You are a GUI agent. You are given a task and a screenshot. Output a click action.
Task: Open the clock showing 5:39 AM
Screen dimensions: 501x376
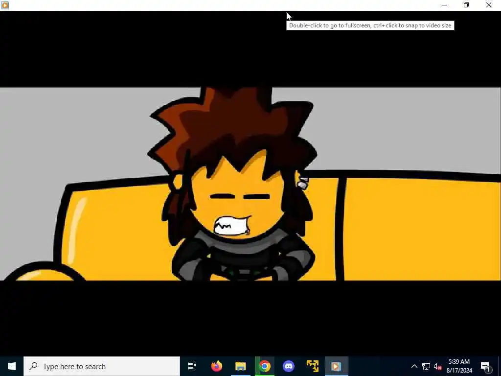(459, 366)
